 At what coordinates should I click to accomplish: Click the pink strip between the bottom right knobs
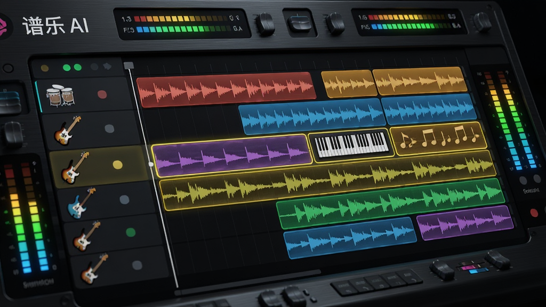pos(469,268)
